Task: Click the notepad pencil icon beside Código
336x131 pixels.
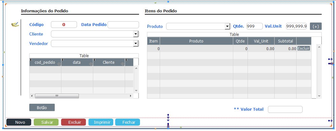Action: coord(15,24)
